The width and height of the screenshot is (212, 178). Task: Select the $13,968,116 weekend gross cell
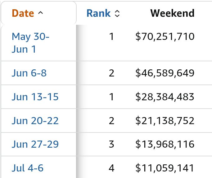pyautogui.click(x=165, y=144)
